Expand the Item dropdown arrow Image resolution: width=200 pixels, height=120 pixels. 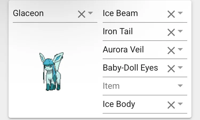[180, 86]
